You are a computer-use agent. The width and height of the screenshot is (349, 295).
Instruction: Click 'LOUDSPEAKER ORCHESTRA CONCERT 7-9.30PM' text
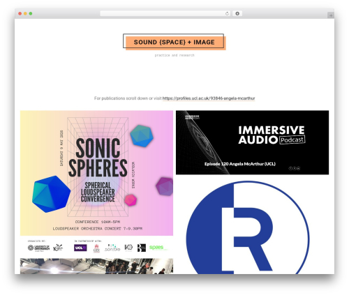(x=98, y=229)
